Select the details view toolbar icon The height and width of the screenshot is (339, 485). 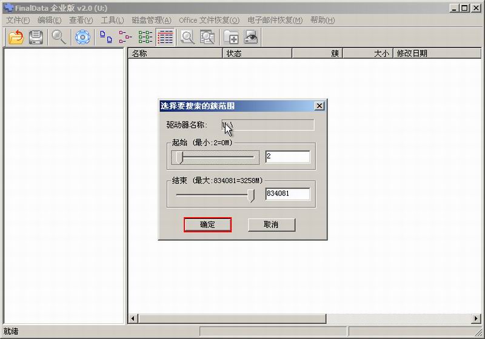165,38
